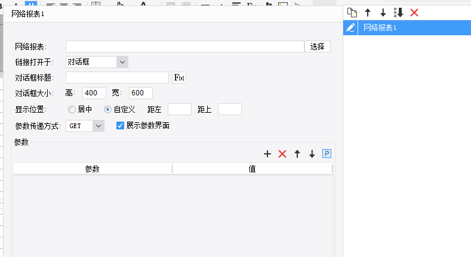This screenshot has height=257, width=471.
Task: Click the 值 column header
Action: pyautogui.click(x=253, y=169)
